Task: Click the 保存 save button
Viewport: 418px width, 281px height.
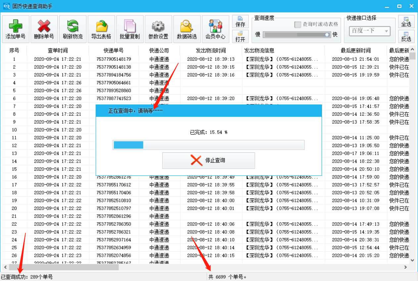Action: pyautogui.click(x=240, y=21)
